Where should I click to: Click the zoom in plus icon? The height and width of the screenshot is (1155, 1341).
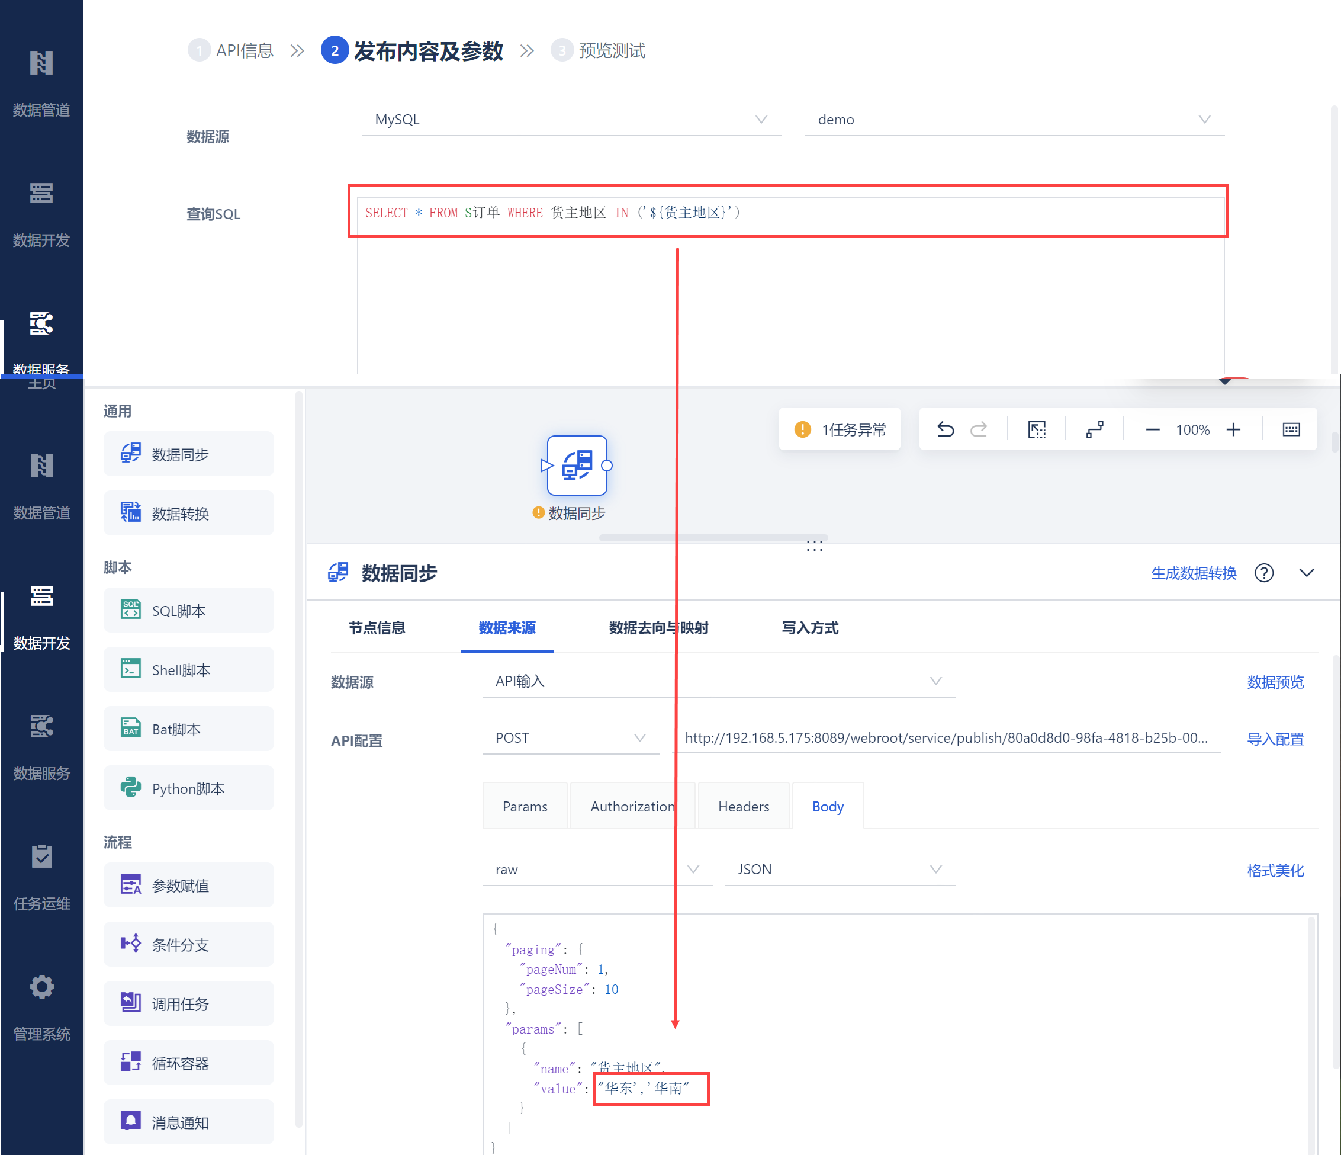pos(1234,430)
